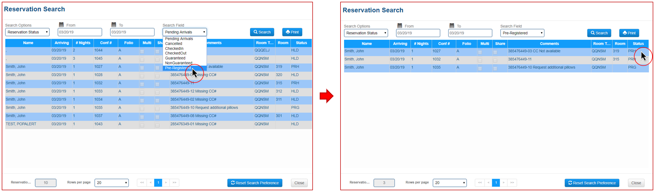Viewport: 655px width, 192px height.
Task: Click the To calendar icon in left panel
Action: [x=114, y=25]
